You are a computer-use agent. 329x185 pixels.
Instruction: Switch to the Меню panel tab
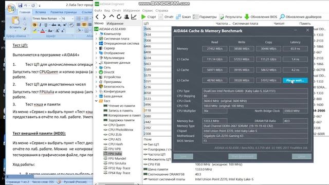click(x=99, y=23)
